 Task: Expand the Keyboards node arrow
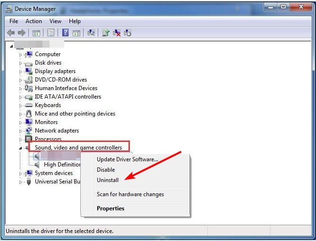pos(20,106)
